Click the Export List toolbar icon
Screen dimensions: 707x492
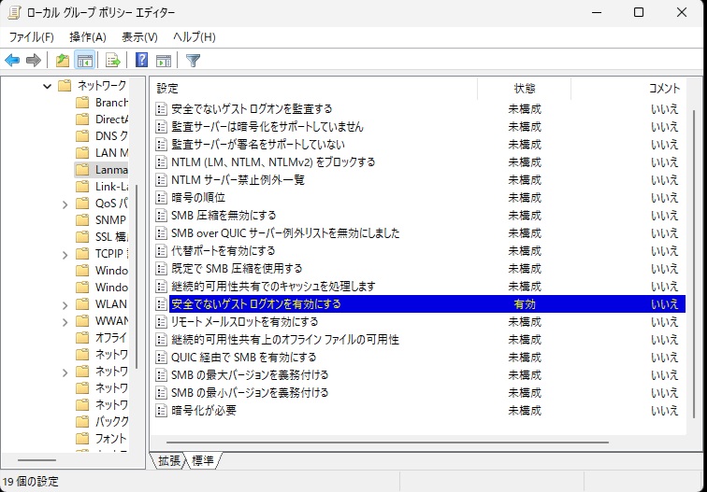(x=113, y=61)
